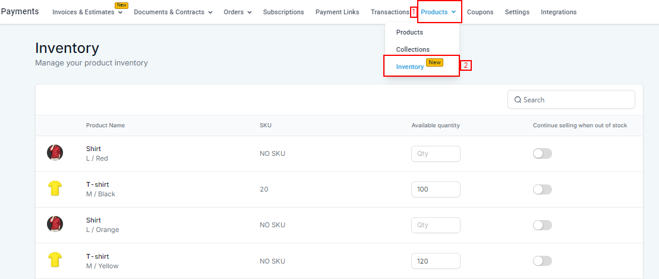Image resolution: width=659 pixels, height=279 pixels.
Task: Toggle continue selling for T-shirt M / Black
Action: (542, 189)
